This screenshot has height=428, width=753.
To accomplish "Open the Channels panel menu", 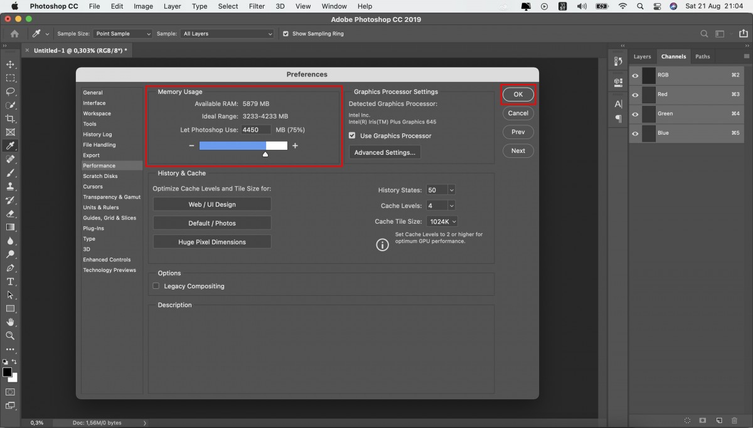I will 747,56.
